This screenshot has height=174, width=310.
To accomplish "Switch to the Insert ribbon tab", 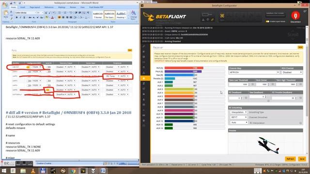I will click(23, 7).
